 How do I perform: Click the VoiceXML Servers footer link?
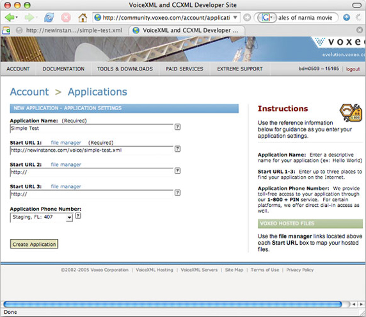(199, 270)
